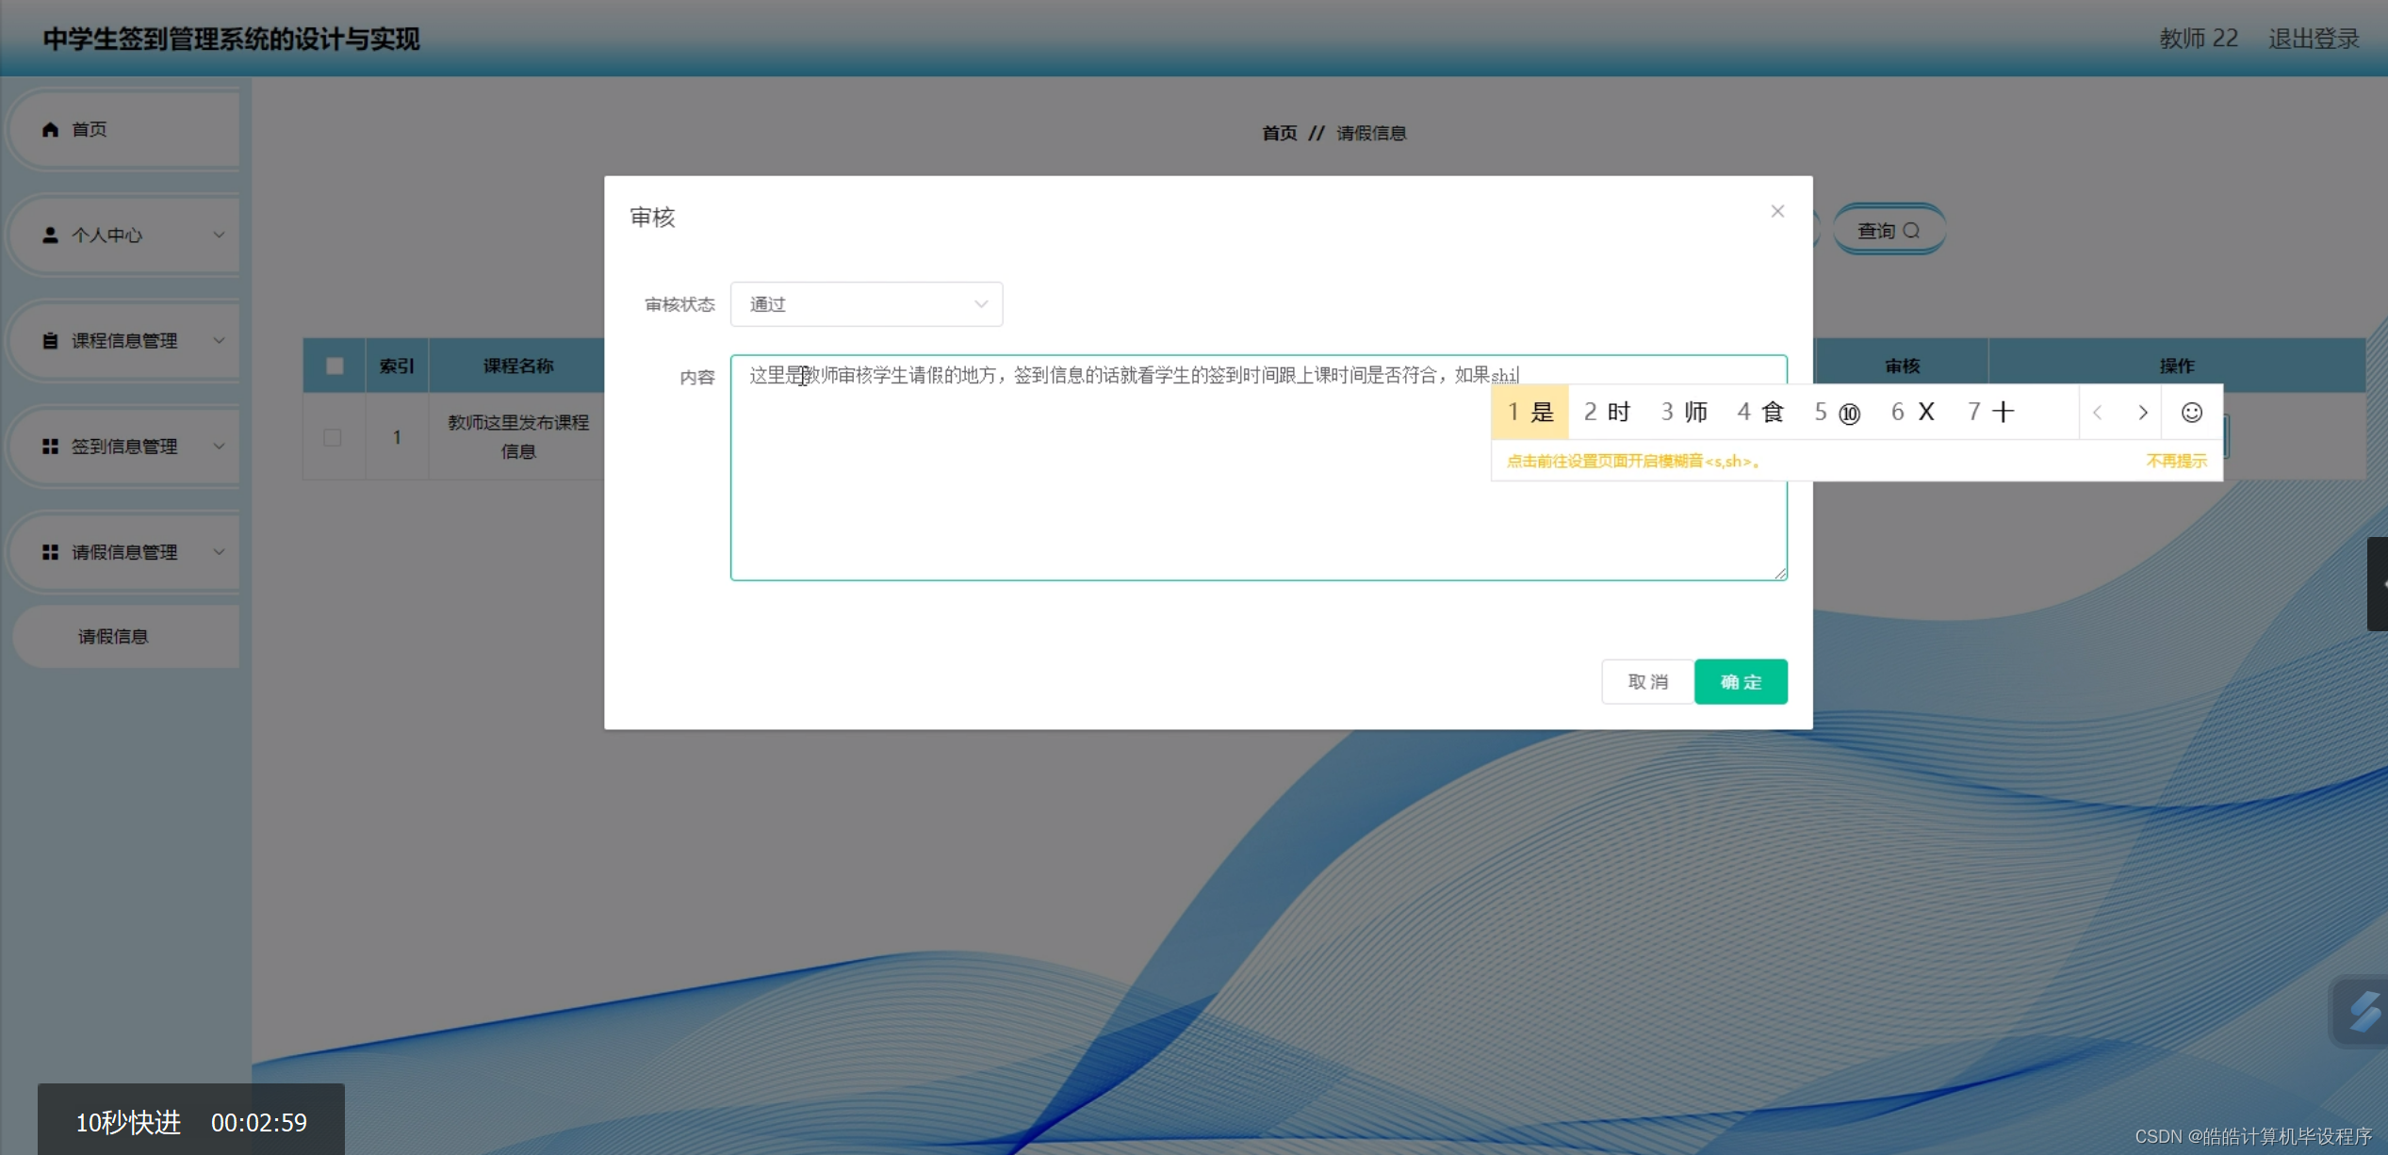Click the clipboard icon for 课程信息管理
This screenshot has height=1155, width=2388.
51,340
